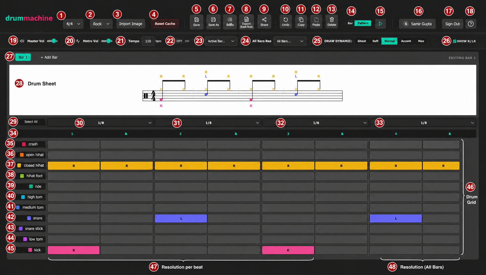Screen dimensions: 486x275
Task: Open beat 4 resolution 1/8 dropdown
Action: [423, 123]
